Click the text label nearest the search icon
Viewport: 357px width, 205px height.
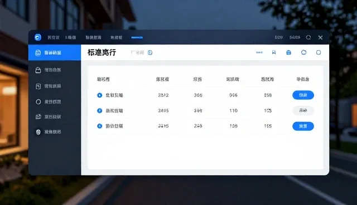pos(295,37)
